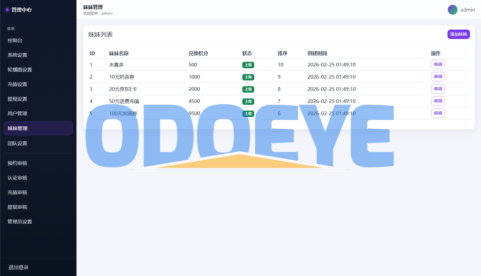
Task: Click the purple dot logo beside 管理中心
Action: point(7,10)
